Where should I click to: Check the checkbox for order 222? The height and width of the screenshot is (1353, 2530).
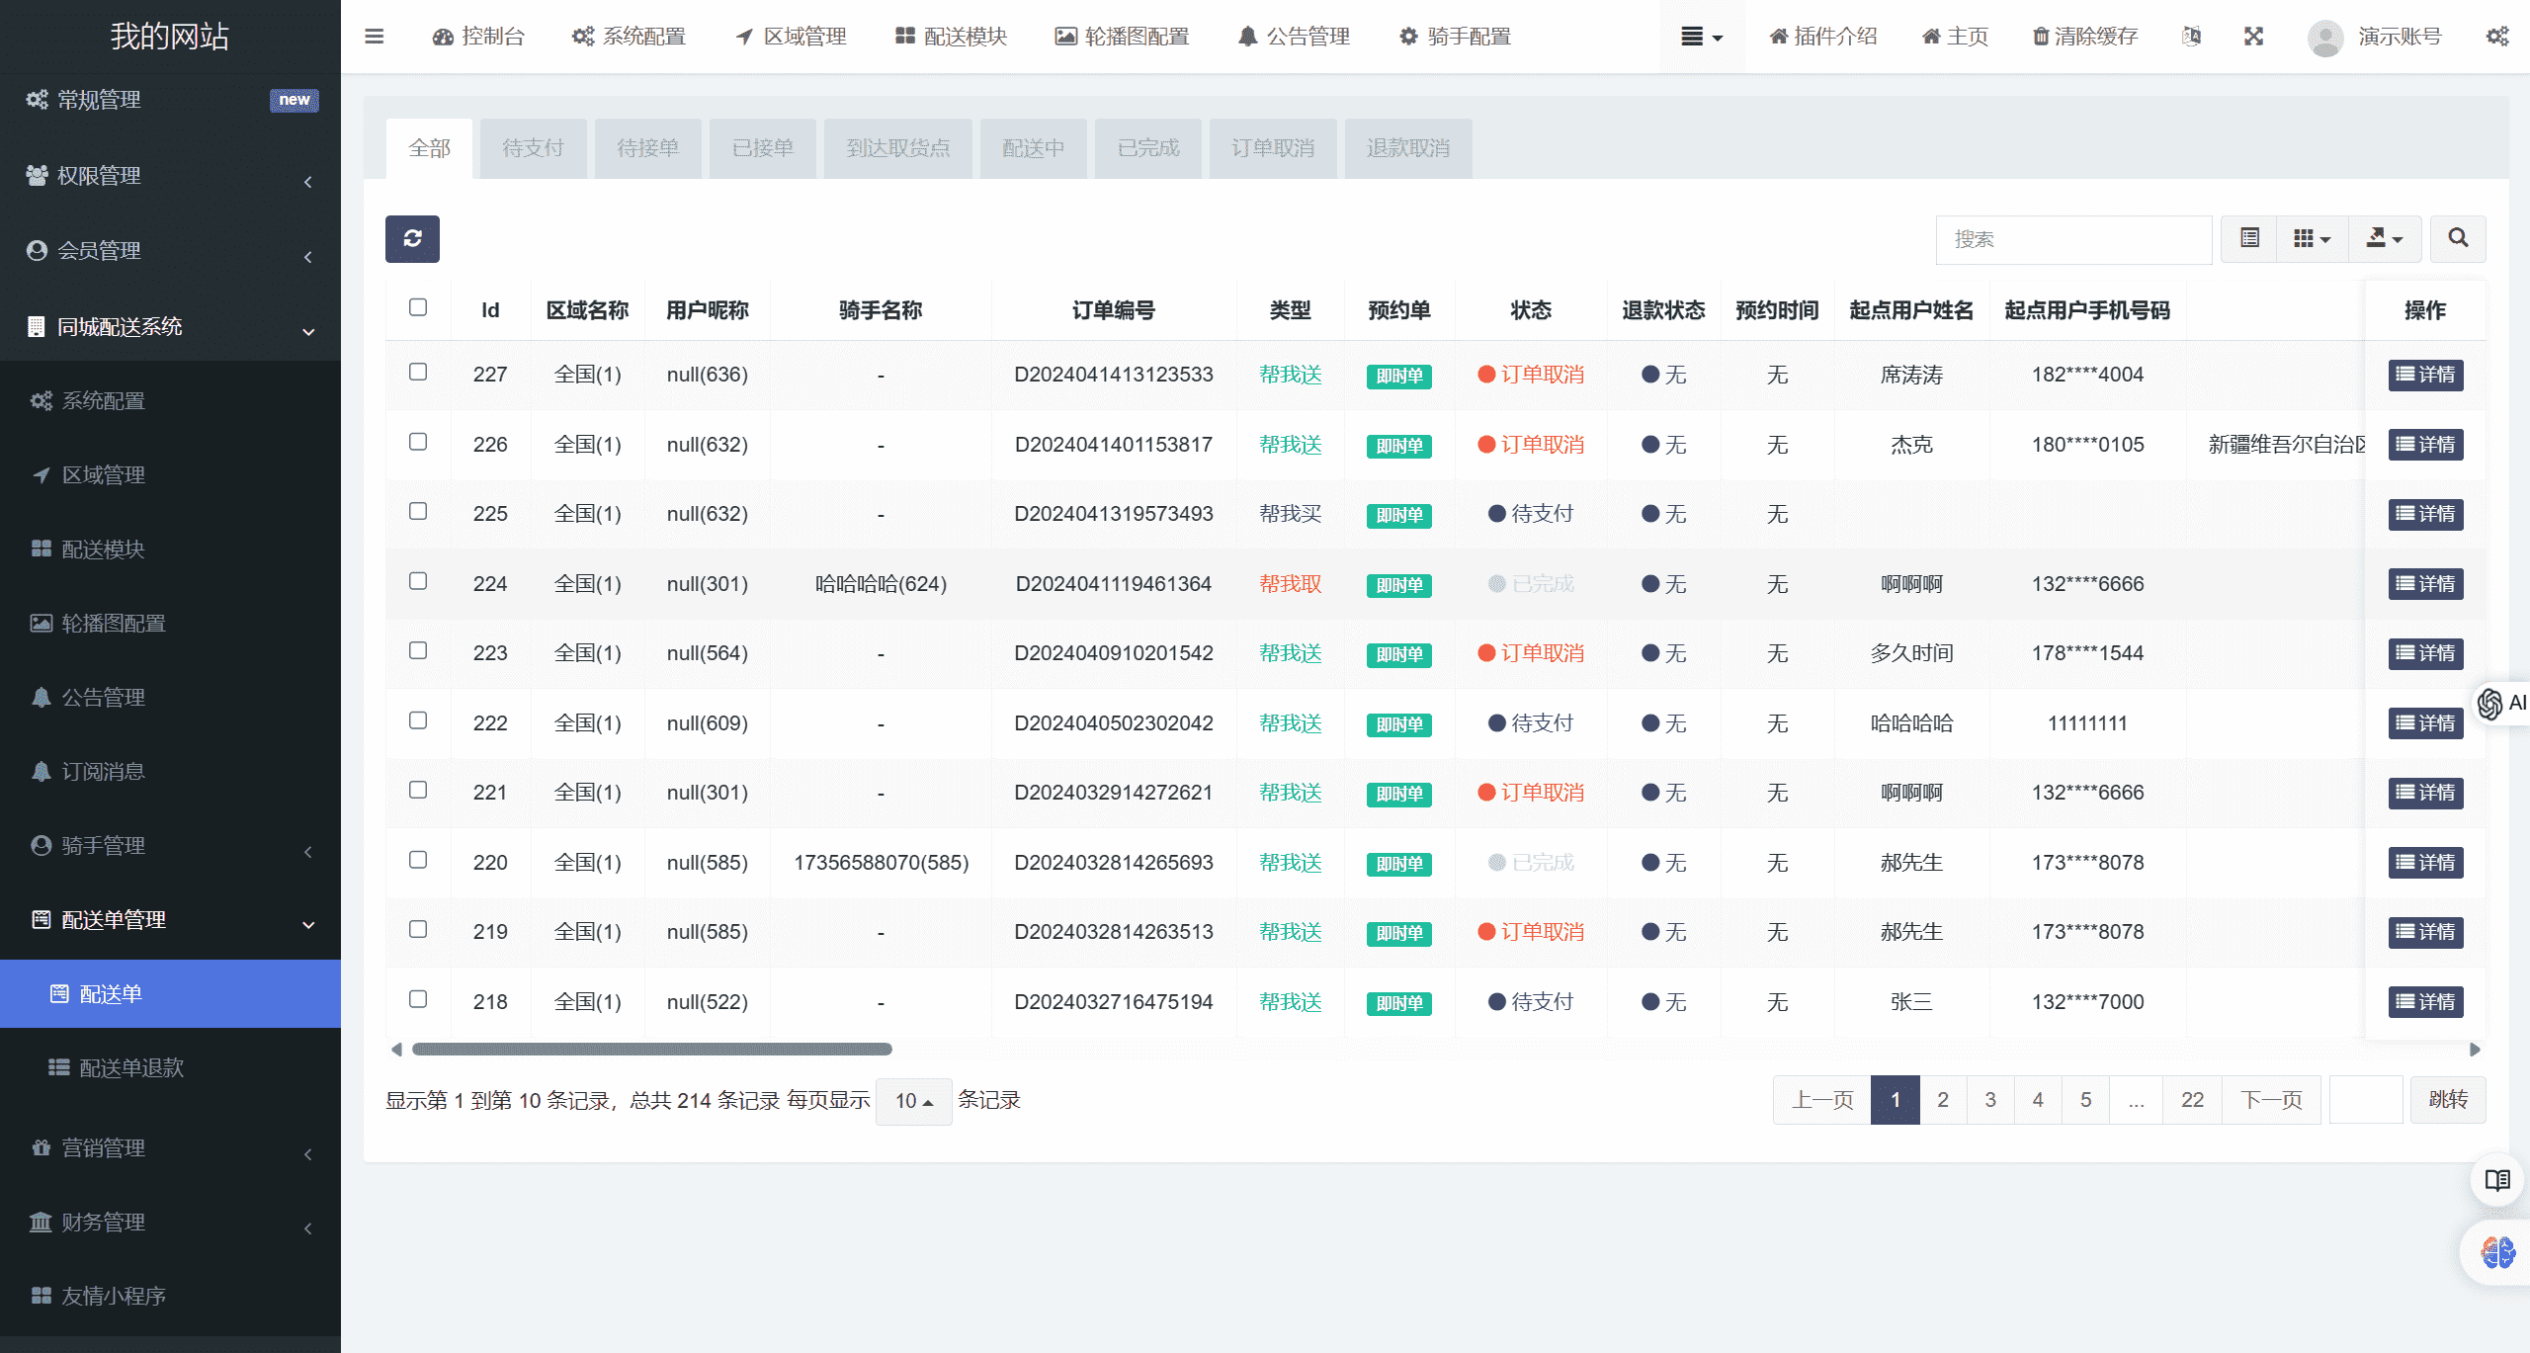(x=418, y=720)
